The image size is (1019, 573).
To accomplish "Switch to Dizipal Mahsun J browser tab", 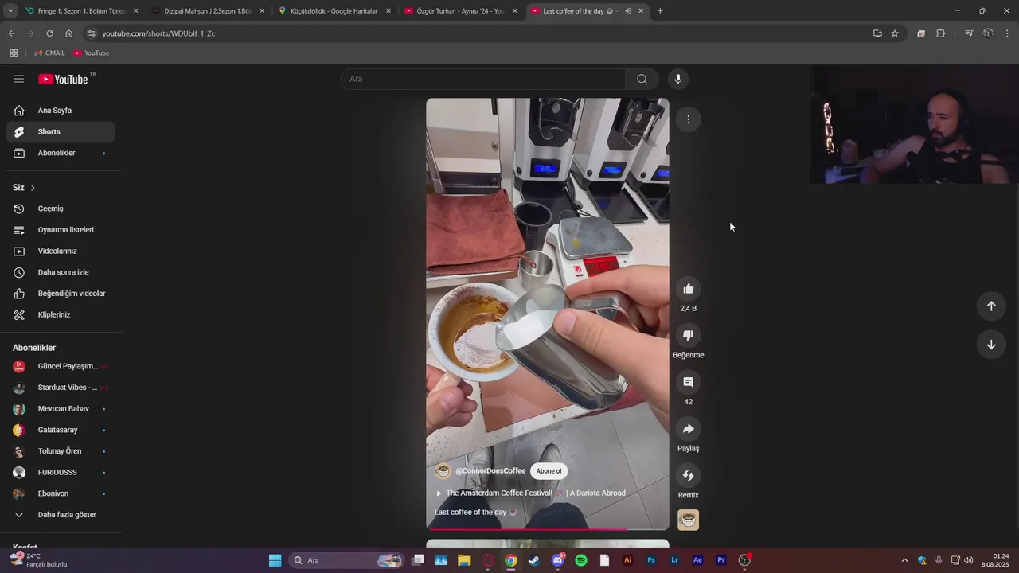I will pos(207,11).
